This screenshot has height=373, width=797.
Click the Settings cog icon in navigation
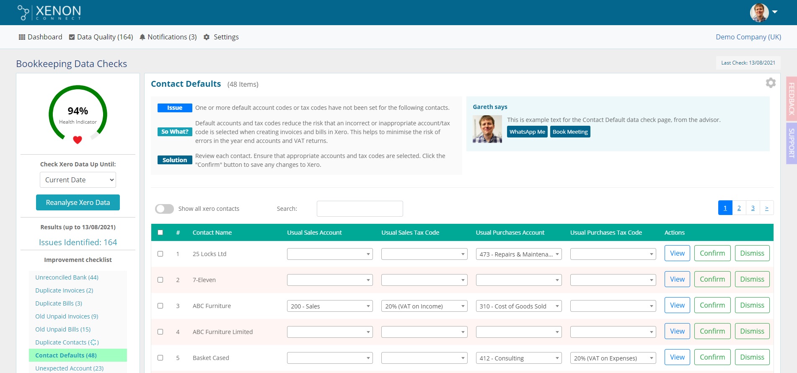point(207,37)
